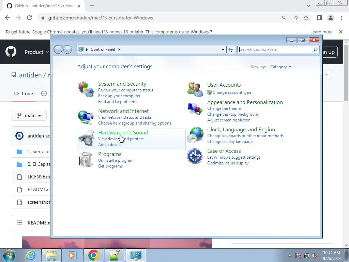Image resolution: width=349 pixels, height=262 pixels.
Task: Open Chrome profile avatar
Action: click(x=331, y=18)
